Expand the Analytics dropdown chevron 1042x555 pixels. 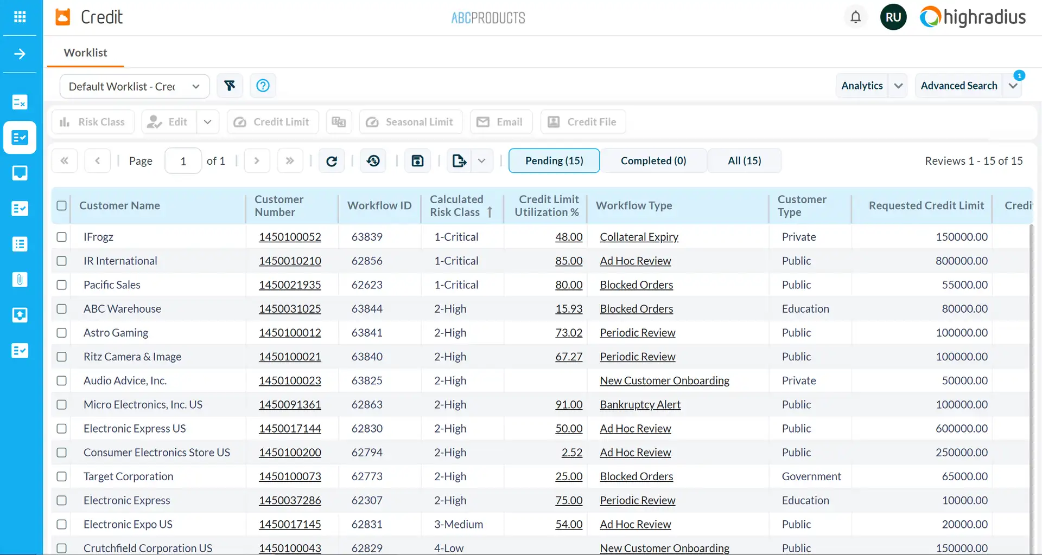(x=898, y=86)
